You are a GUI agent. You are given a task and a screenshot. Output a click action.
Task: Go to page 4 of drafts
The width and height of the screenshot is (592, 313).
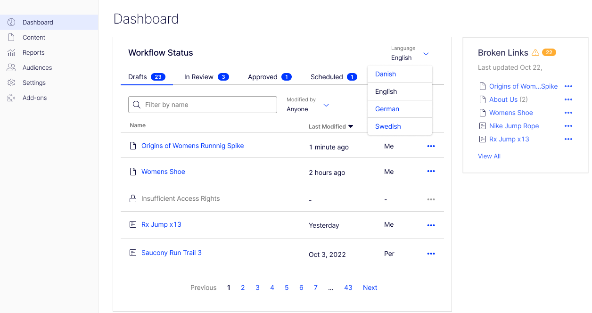coord(272,288)
